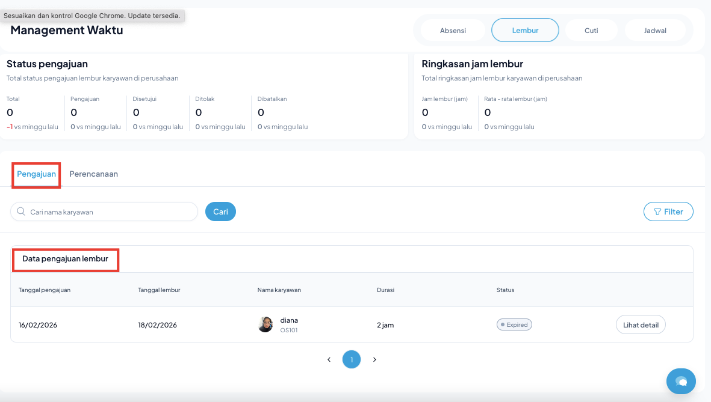
Task: Open the chat support widget
Action: pyautogui.click(x=681, y=381)
